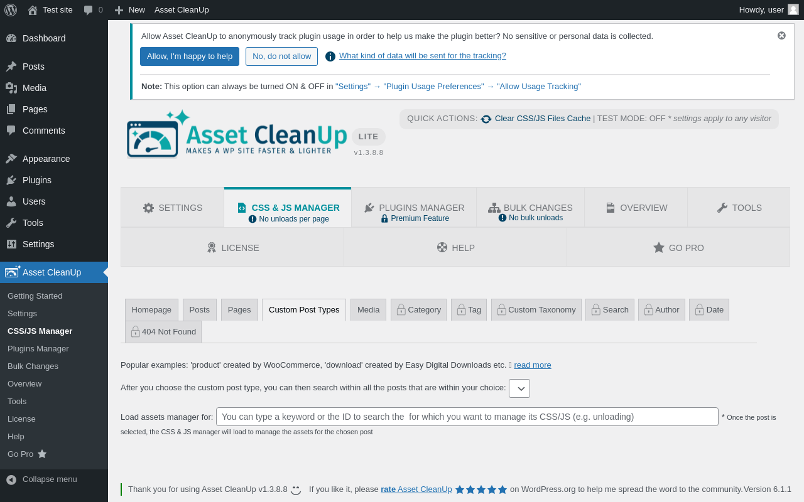The width and height of the screenshot is (804, 502).
Task: Click the Asset CleanUp logo
Action: [237, 133]
